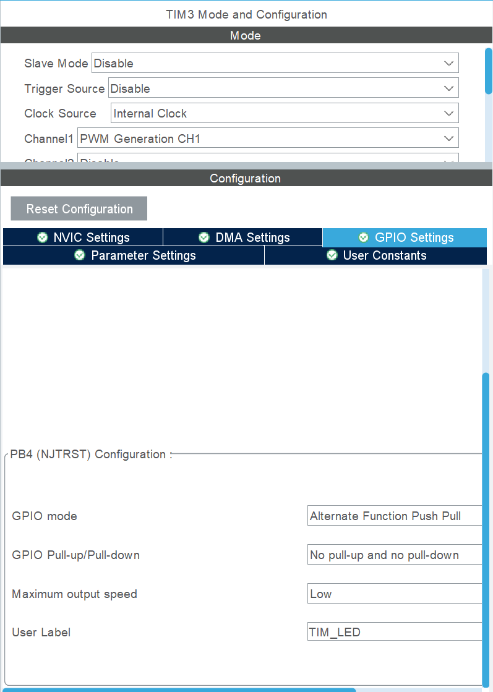Click the GPIO Pull-up/Pull-down label

(x=76, y=555)
